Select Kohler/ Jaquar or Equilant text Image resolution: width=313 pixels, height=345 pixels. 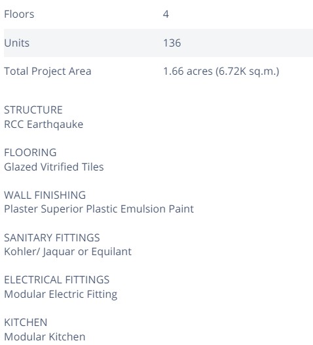[x=67, y=252]
